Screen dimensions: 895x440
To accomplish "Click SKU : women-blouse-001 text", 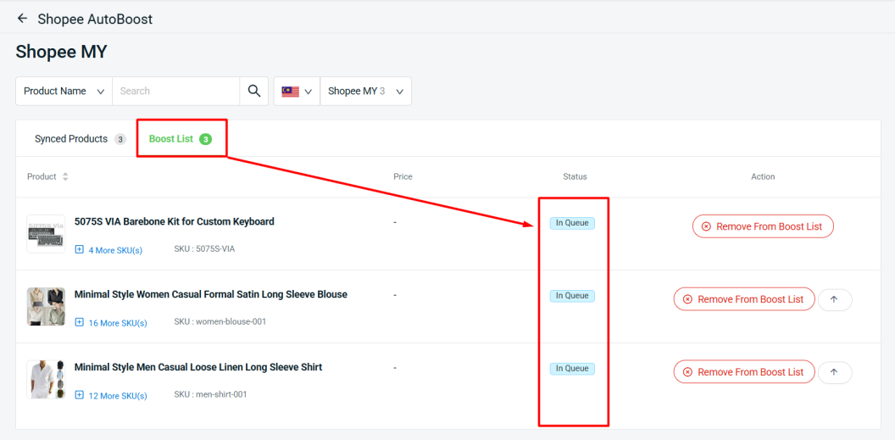I will pos(220,321).
